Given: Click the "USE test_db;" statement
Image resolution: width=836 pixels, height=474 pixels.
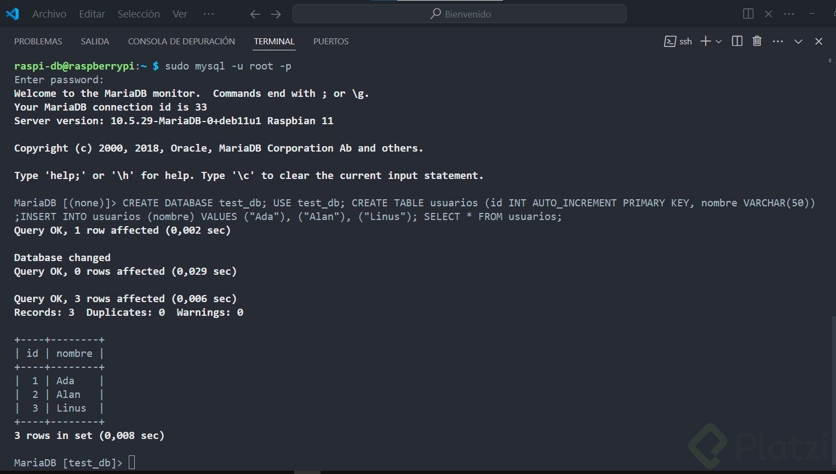Looking at the screenshot, I should click(x=309, y=203).
